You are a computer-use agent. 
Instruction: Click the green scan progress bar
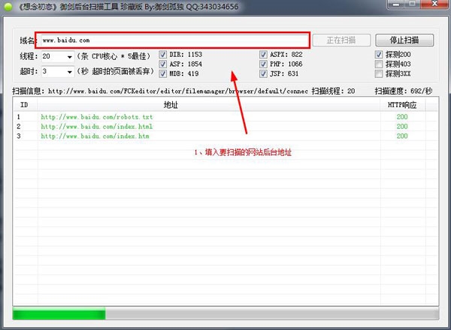point(225,313)
